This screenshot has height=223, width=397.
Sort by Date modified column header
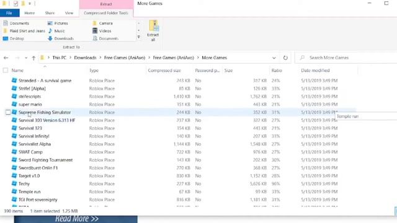(315, 70)
